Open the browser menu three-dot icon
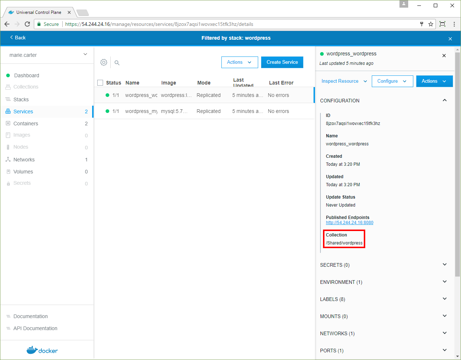This screenshot has height=360, width=461. pyautogui.click(x=454, y=24)
